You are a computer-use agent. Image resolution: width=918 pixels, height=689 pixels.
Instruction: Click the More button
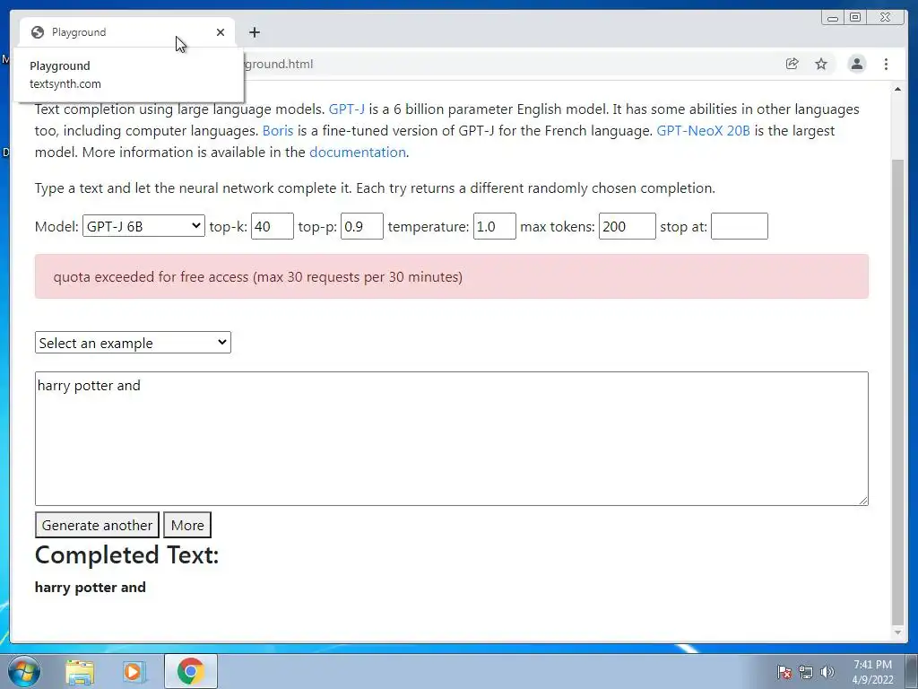click(x=187, y=525)
